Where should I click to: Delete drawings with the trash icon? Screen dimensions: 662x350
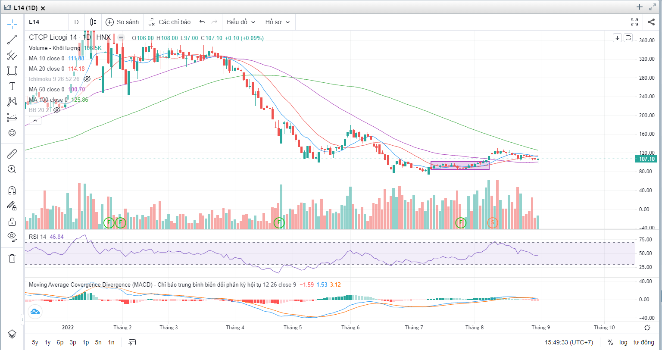click(x=12, y=258)
